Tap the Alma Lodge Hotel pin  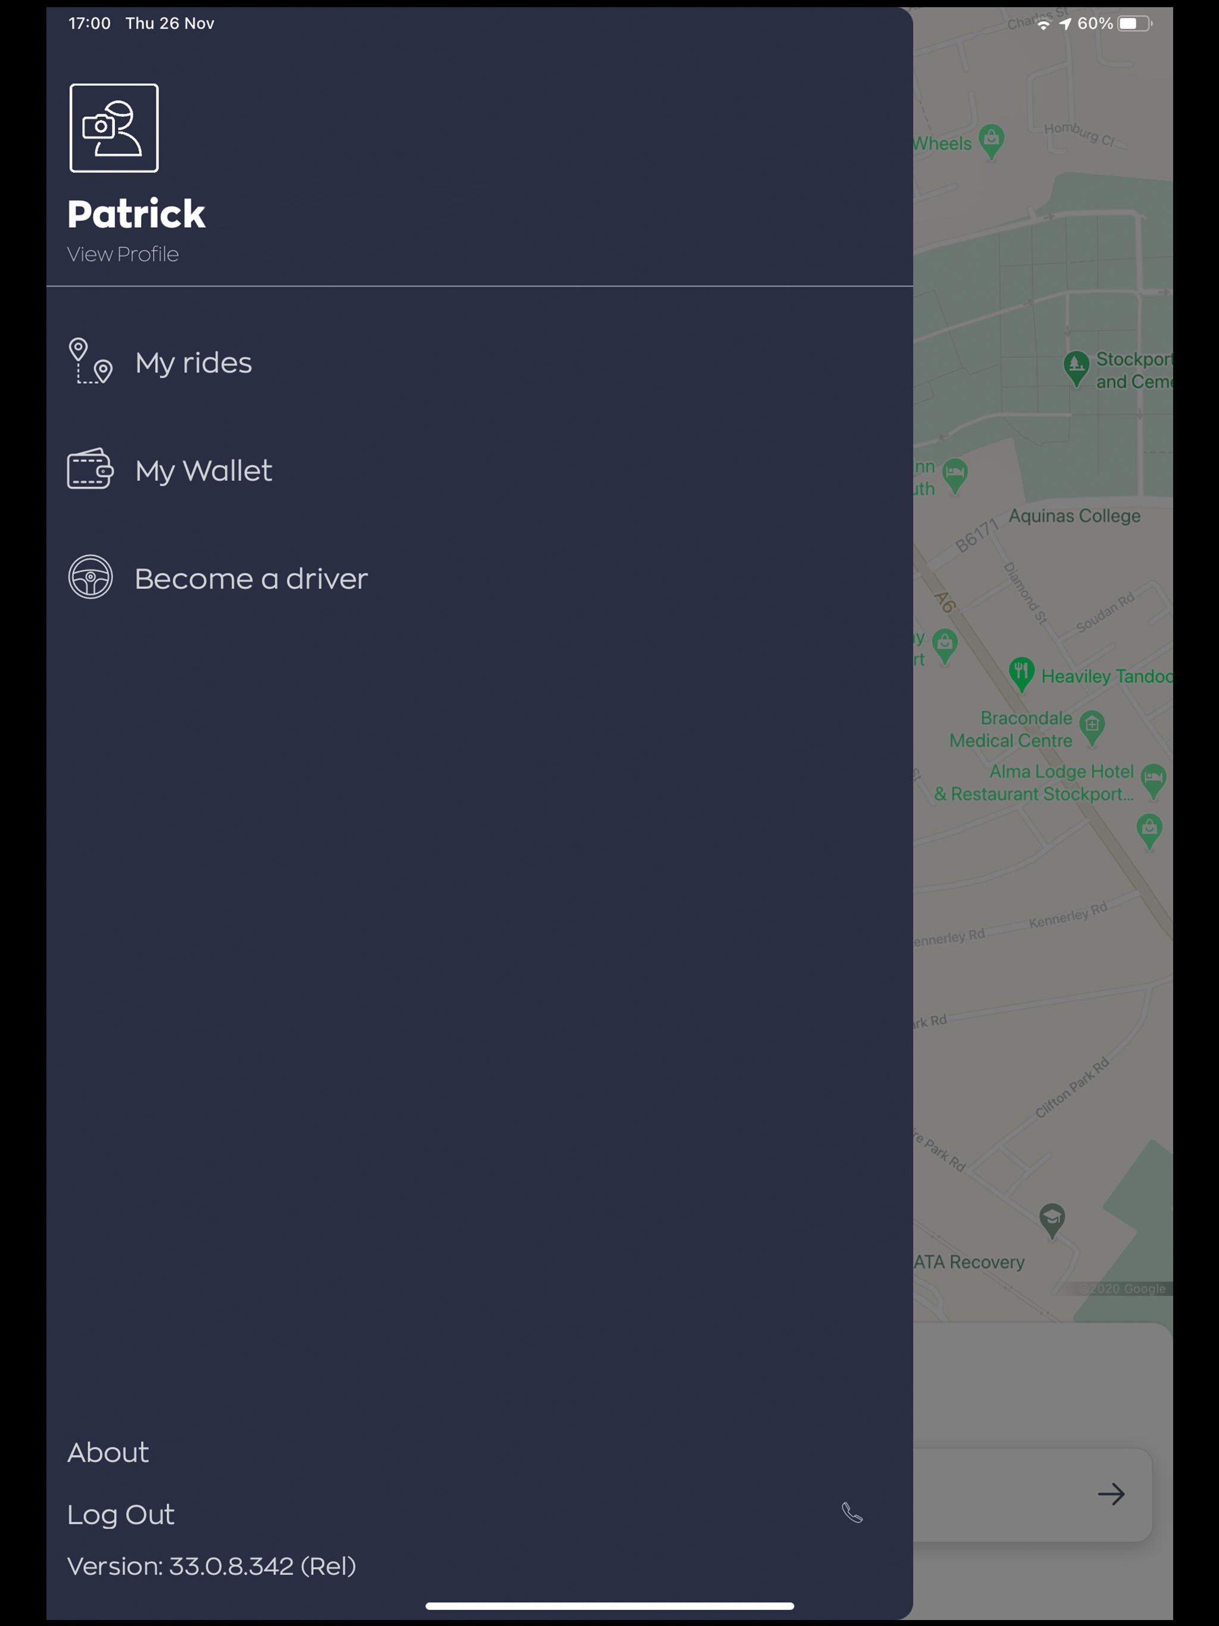point(1153,781)
